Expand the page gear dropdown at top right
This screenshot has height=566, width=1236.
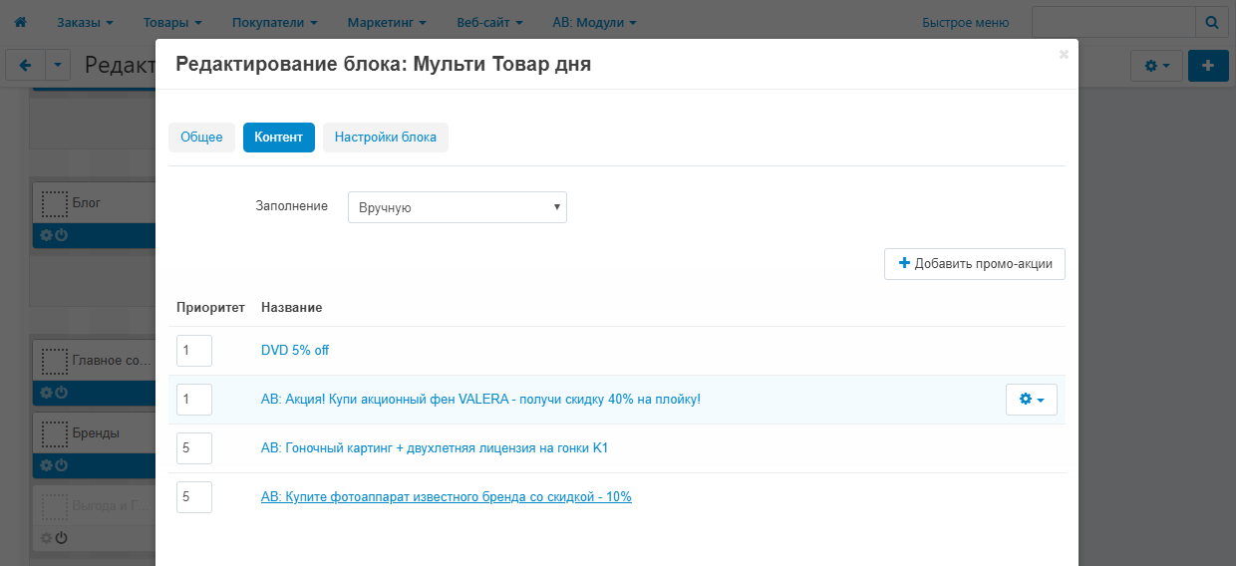1156,66
